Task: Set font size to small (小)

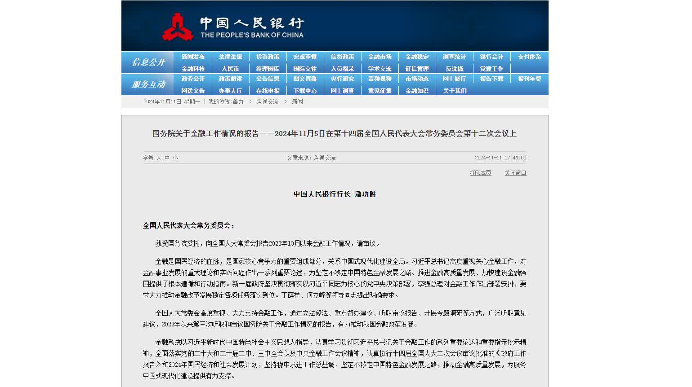Action: (x=175, y=158)
